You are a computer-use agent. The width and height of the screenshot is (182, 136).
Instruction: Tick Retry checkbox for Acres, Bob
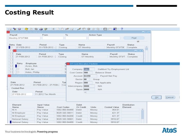click(x=18, y=66)
